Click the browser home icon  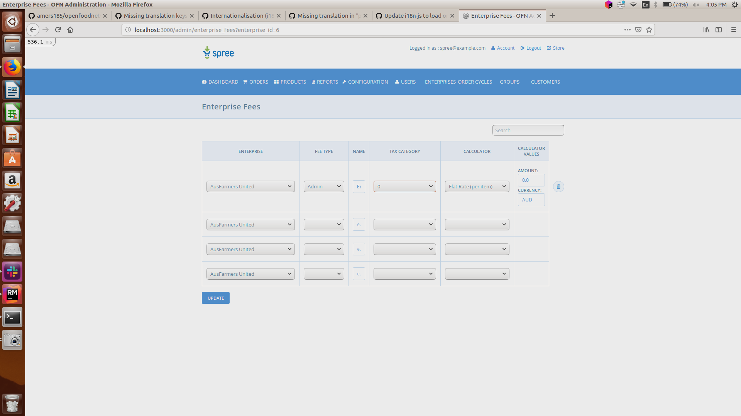coord(70,30)
